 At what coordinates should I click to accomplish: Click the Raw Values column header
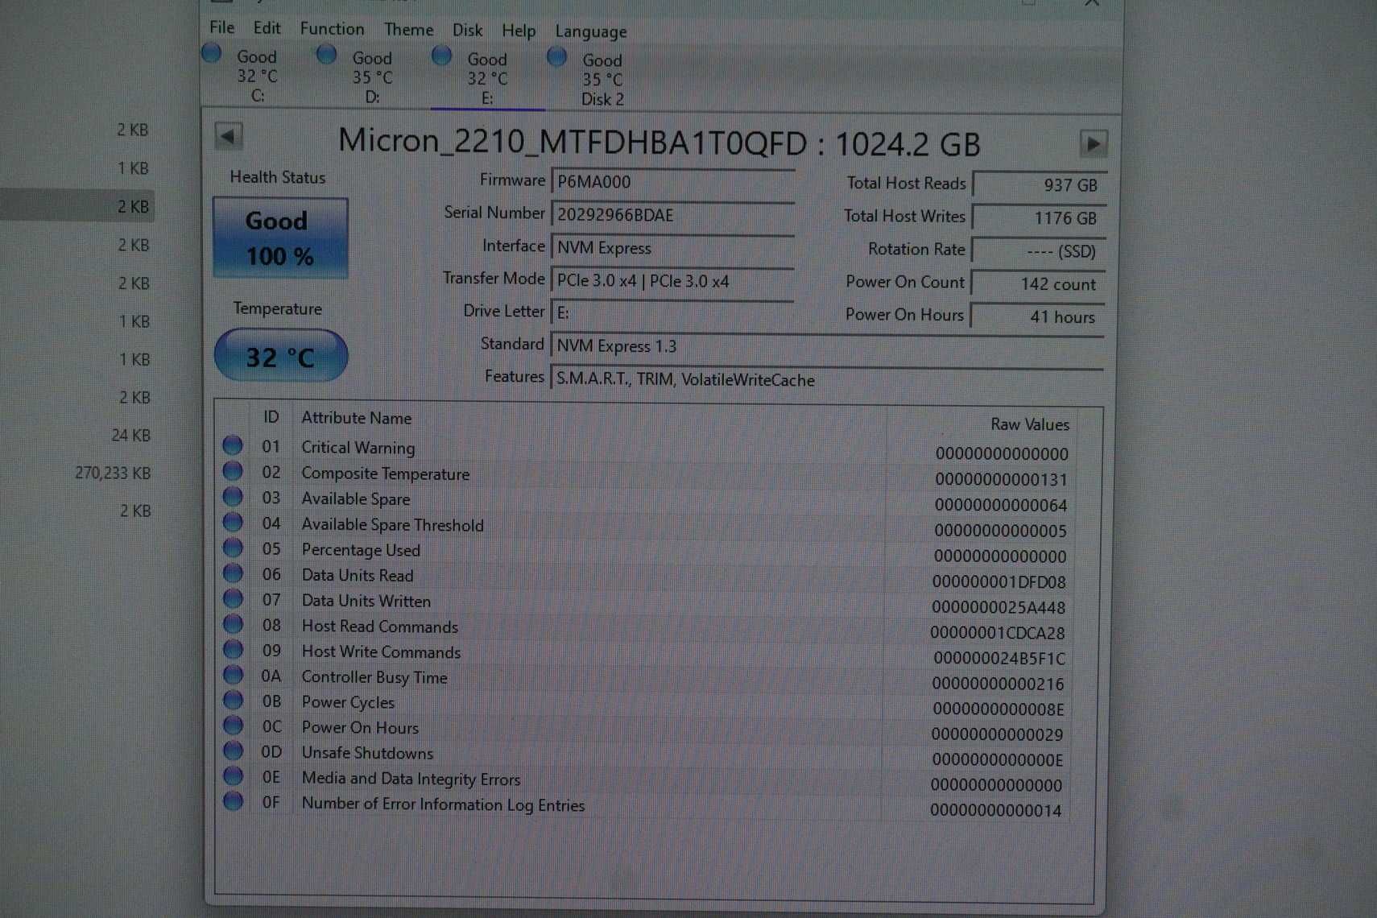click(x=1029, y=424)
